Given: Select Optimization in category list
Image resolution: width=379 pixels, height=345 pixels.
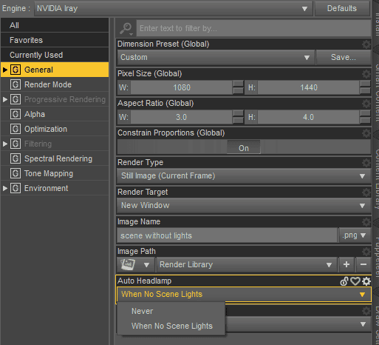Looking at the screenshot, I should (x=55, y=129).
